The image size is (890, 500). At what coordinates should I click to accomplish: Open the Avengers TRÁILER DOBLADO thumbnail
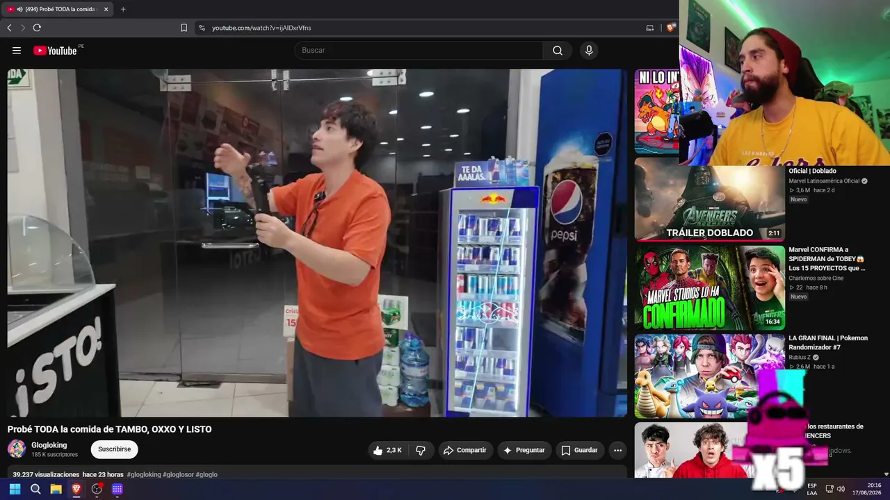click(x=709, y=200)
